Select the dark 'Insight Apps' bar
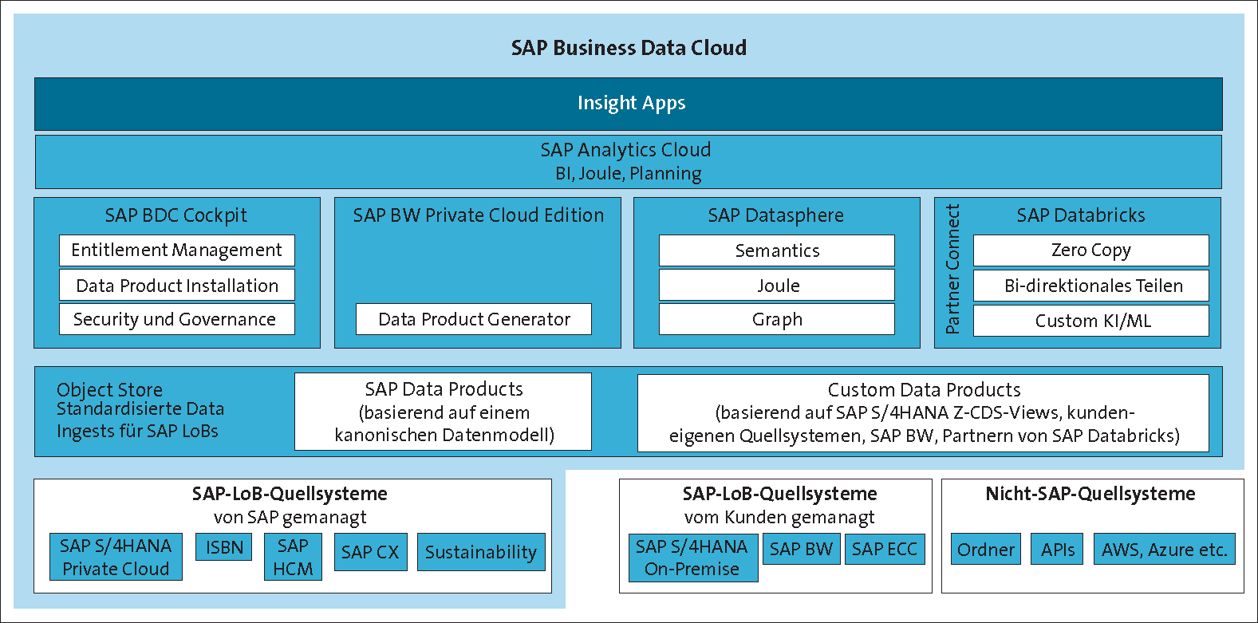 (629, 104)
